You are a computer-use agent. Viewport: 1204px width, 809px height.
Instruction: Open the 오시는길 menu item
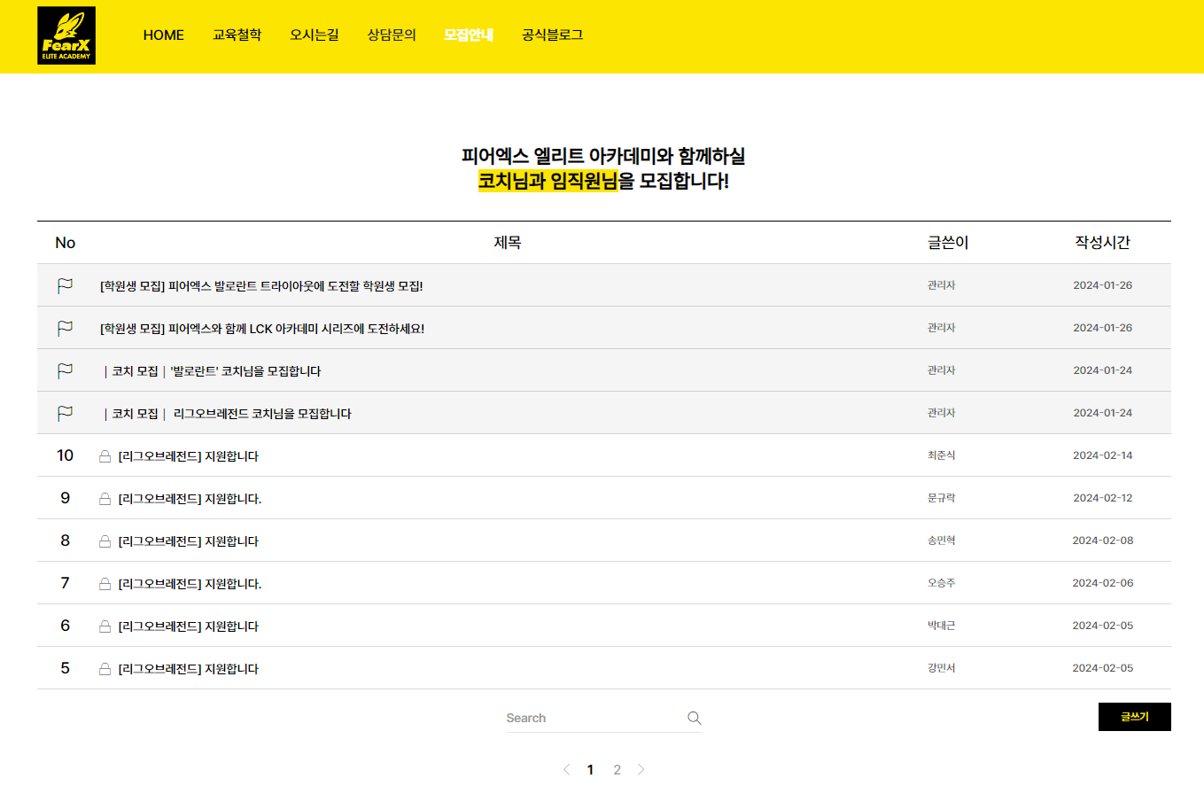tap(315, 35)
